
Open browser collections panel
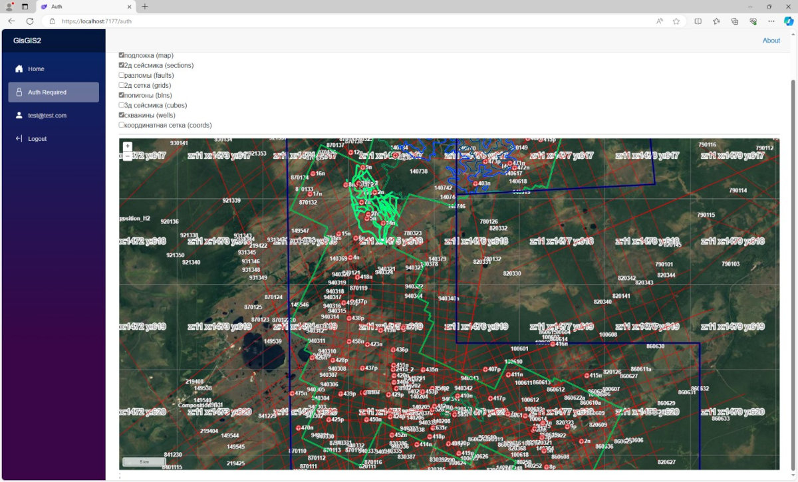[735, 21]
